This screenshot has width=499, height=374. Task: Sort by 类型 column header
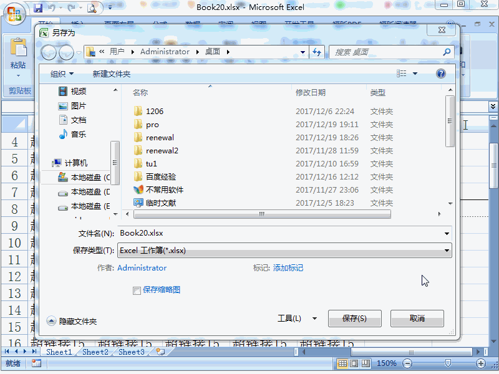[x=378, y=92]
